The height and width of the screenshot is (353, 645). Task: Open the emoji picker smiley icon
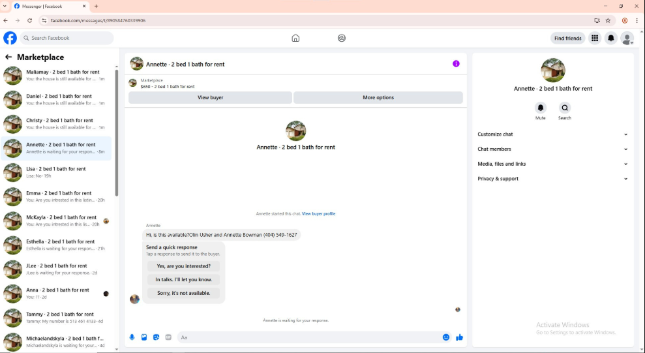[446, 337]
